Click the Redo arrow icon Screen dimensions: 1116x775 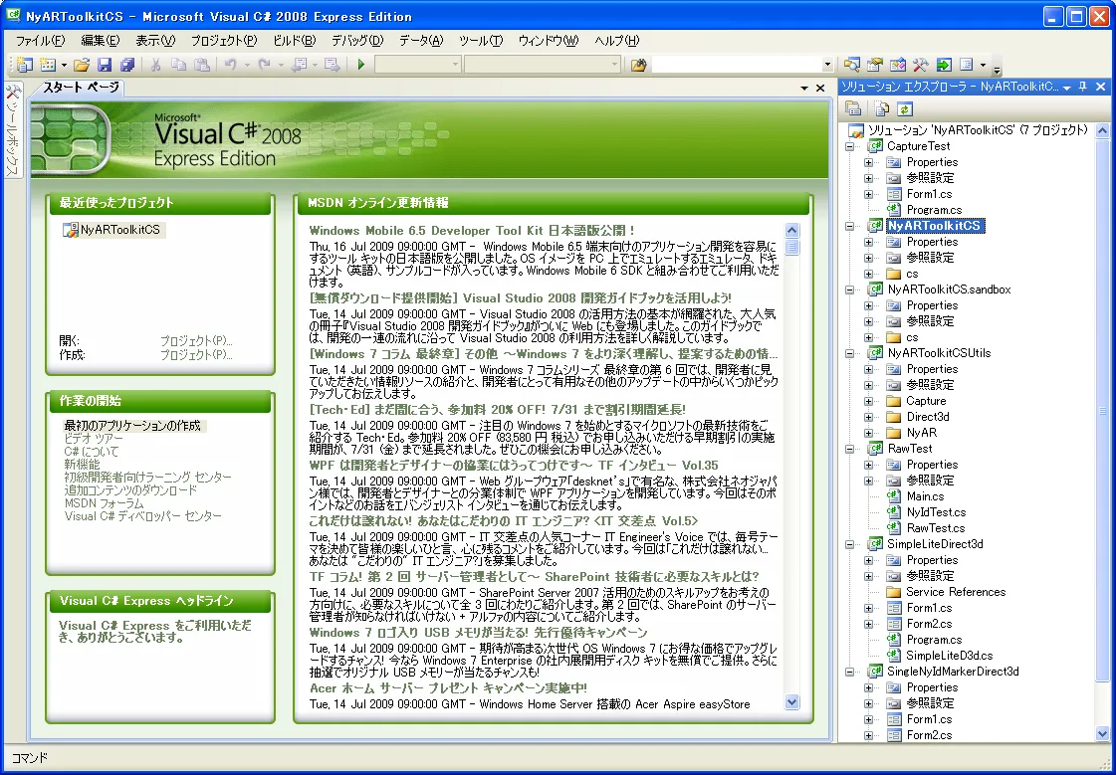264,65
